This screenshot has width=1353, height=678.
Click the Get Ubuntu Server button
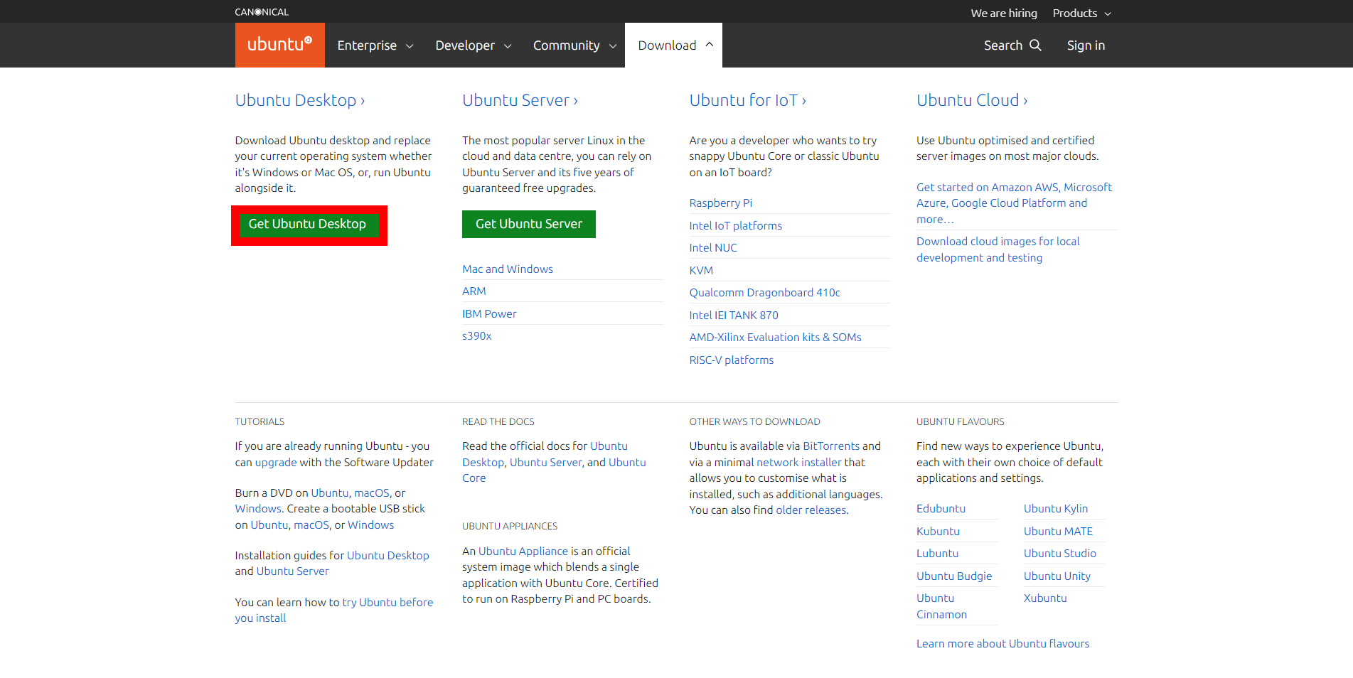point(529,225)
